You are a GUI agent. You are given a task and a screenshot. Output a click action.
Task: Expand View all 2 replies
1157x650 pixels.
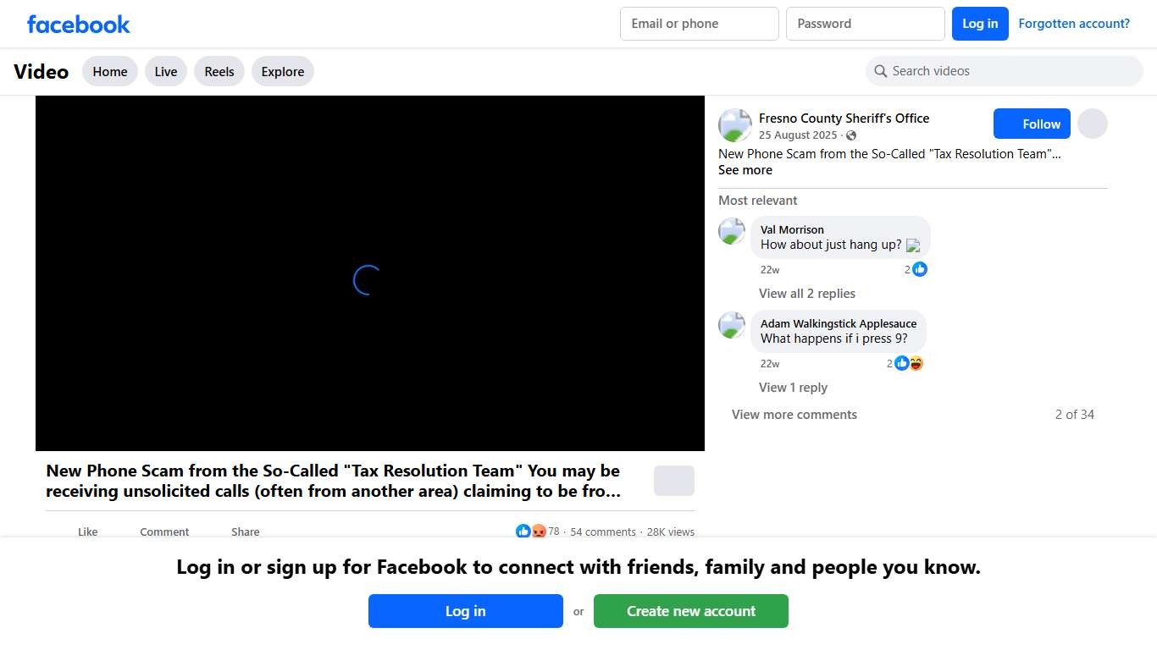tap(806, 294)
